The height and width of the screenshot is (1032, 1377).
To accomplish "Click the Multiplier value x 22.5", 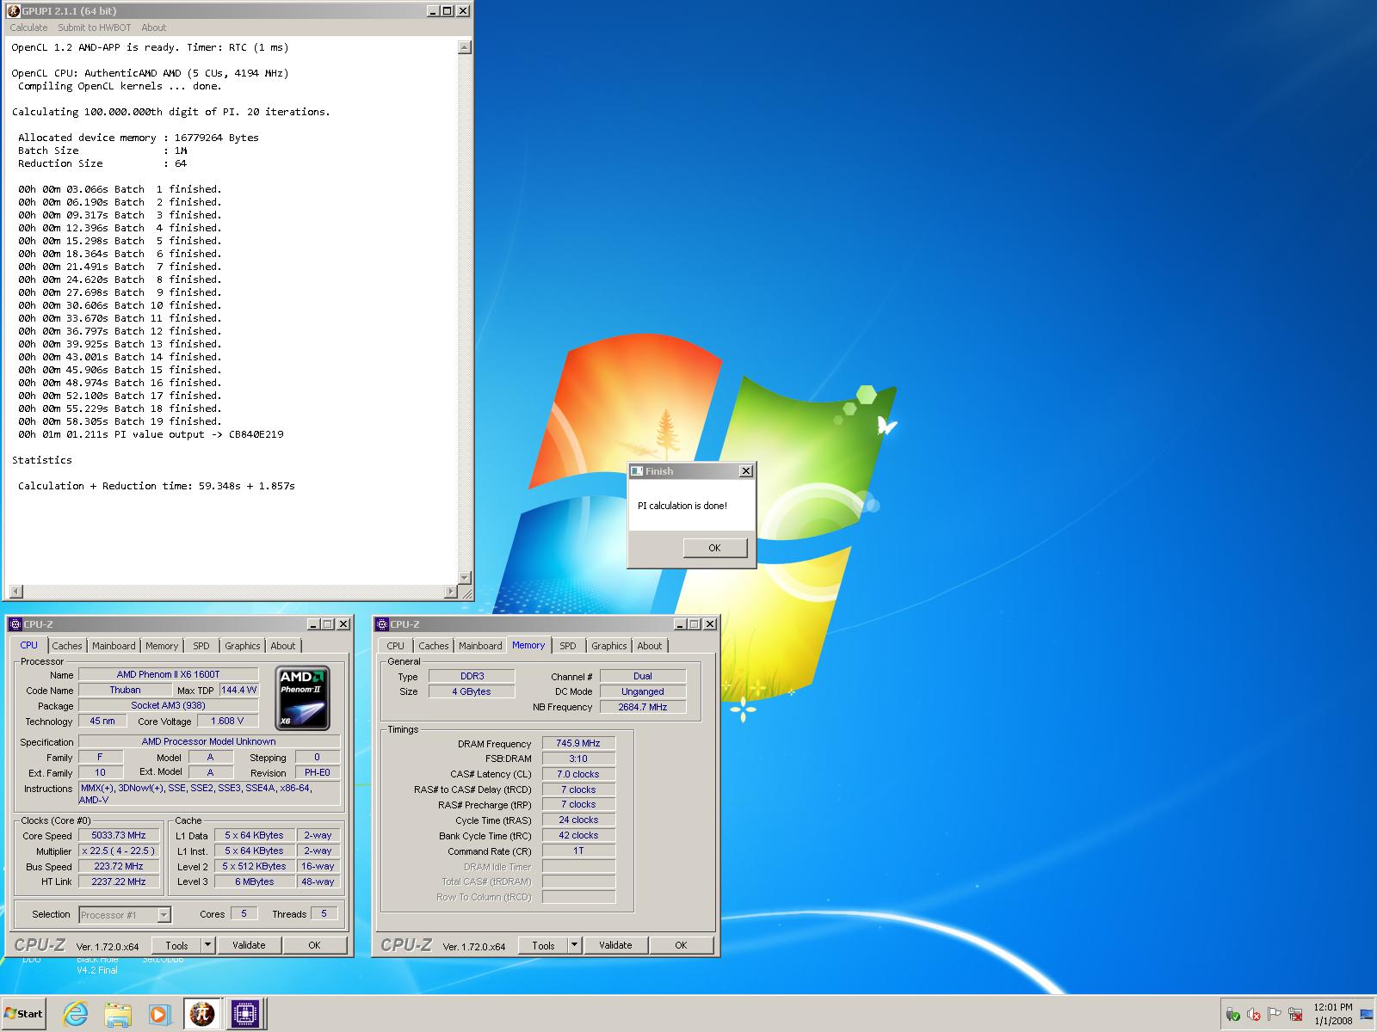I will 120,851.
